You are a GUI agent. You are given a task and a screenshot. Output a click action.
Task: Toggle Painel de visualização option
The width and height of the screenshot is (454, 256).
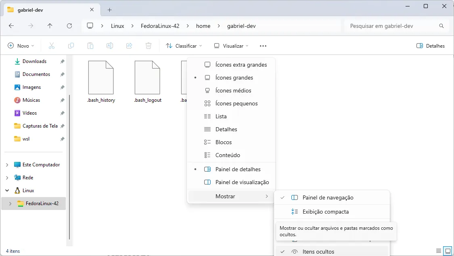coord(231,182)
